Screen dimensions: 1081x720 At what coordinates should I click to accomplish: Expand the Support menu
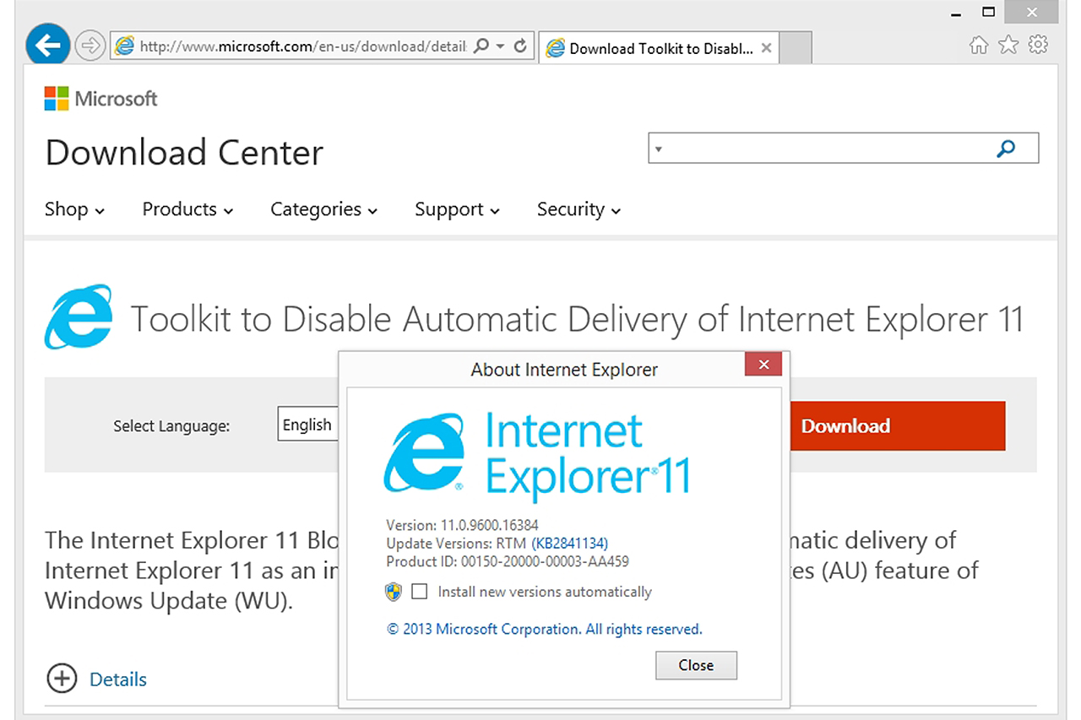click(x=457, y=209)
